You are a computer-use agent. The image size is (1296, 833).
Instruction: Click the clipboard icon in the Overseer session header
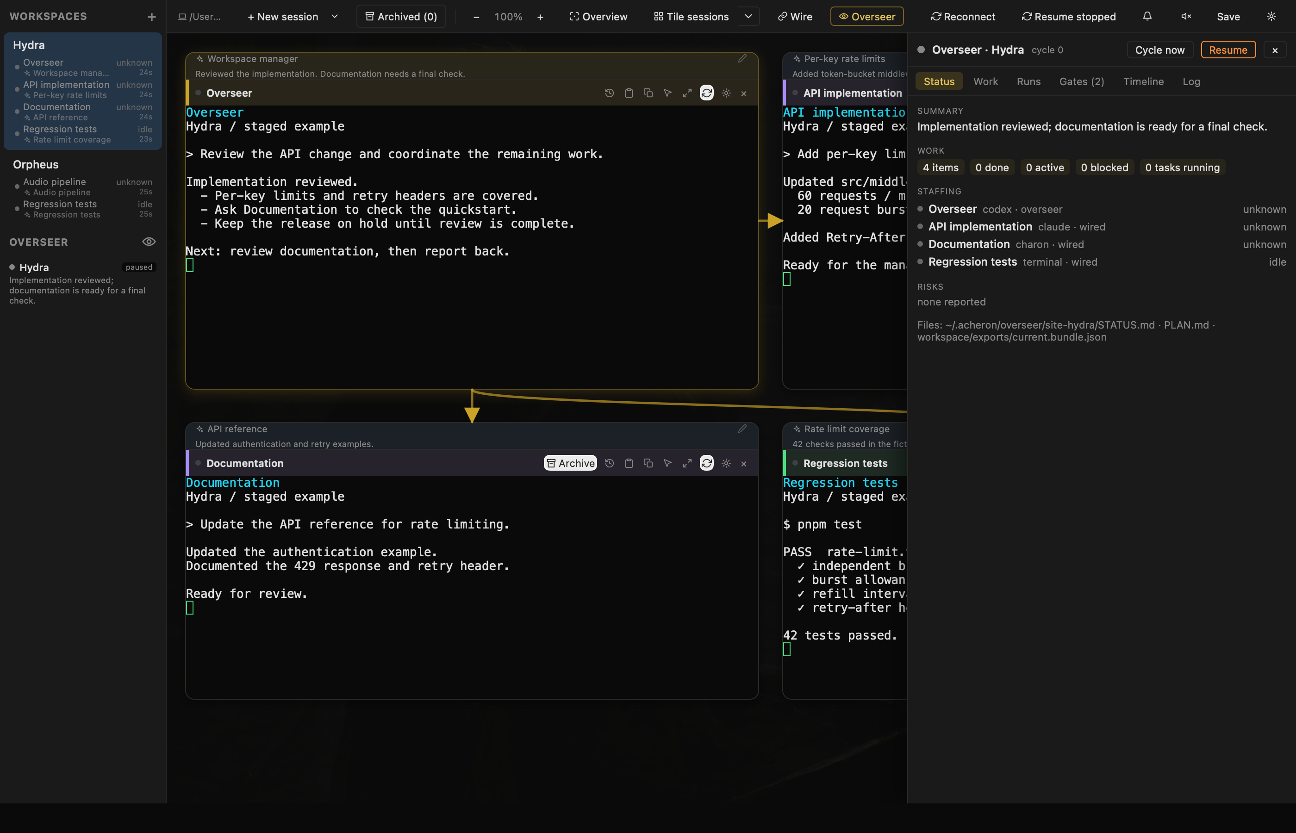tap(629, 93)
